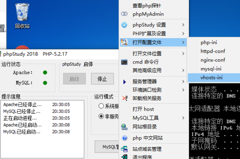The image size is (240, 159).
Task: Open phpMyAdmin menu entry
Action: click(154, 14)
